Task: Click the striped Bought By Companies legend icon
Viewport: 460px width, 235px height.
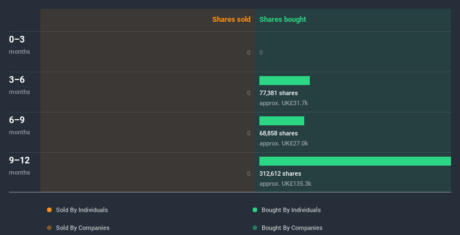Action: 255,228
